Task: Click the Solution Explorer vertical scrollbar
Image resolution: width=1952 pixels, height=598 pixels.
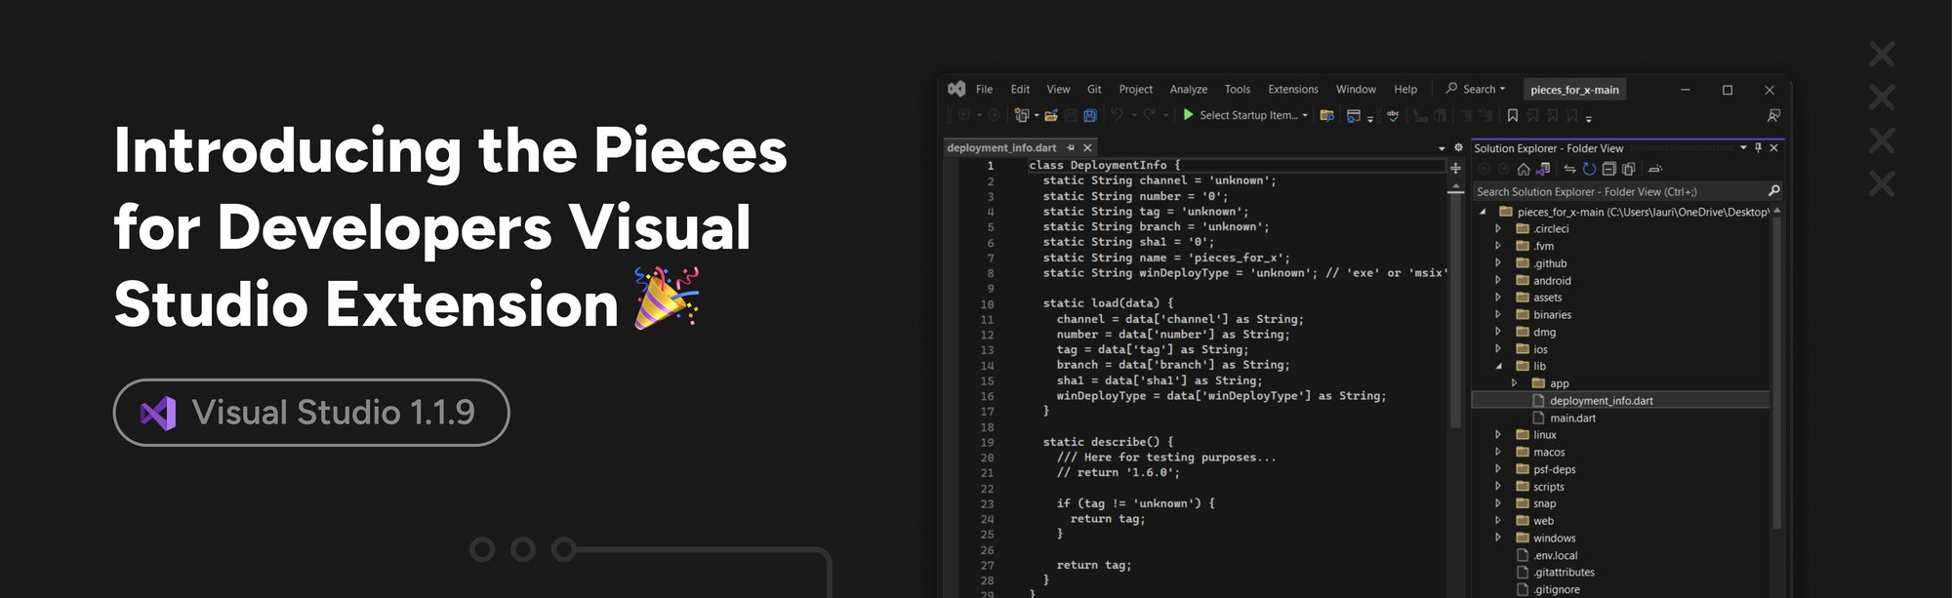Action: click(x=1776, y=371)
